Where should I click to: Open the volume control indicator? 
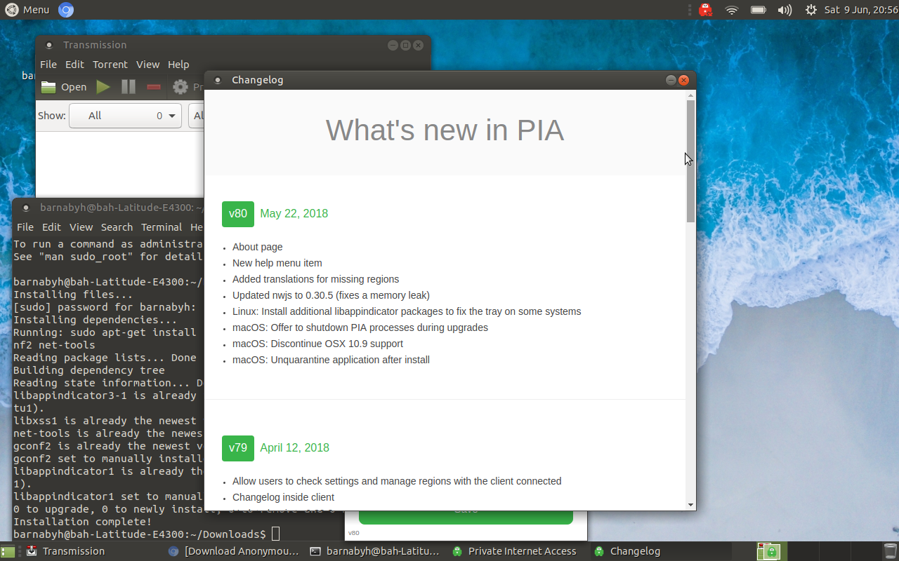click(x=785, y=10)
